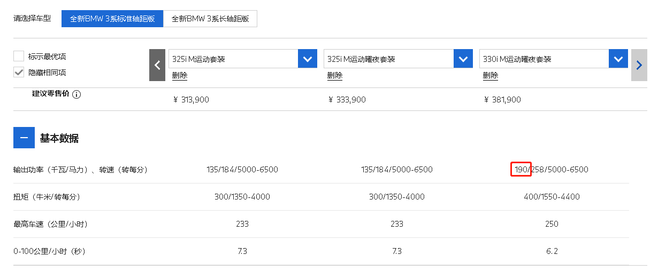Screen dimensions: 658x271
Task: Delete the 325i M运动套装 column
Action: click(180, 75)
